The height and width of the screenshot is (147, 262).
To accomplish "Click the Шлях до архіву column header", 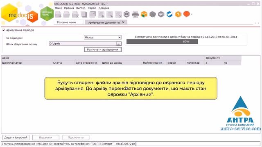I will click(122, 63).
